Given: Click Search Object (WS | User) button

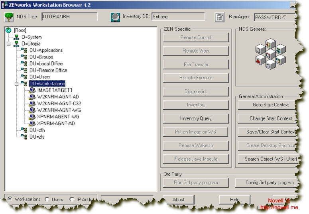Looking at the screenshot, I should click(268, 159).
